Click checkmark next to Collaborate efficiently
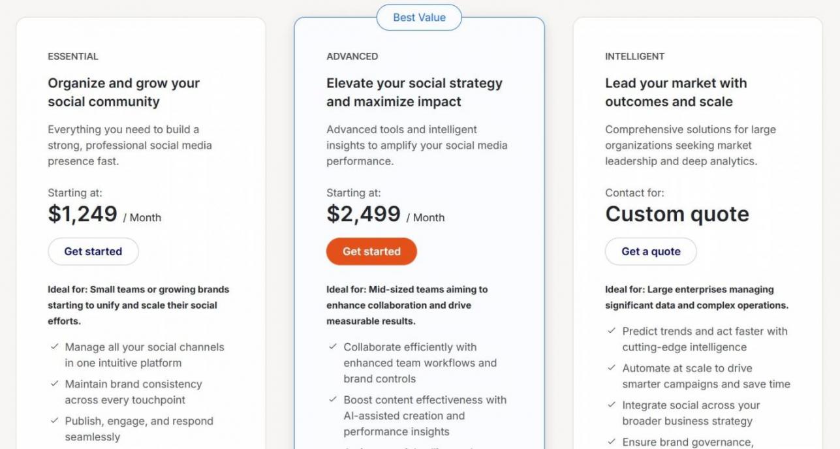 tap(334, 347)
